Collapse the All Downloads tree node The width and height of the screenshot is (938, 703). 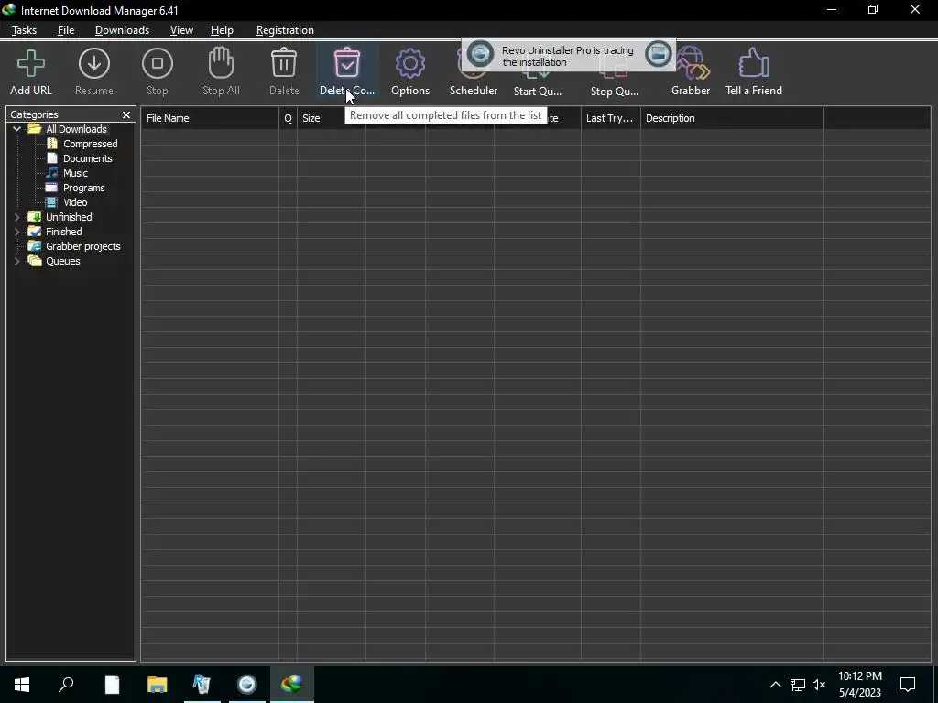coord(16,129)
